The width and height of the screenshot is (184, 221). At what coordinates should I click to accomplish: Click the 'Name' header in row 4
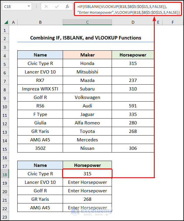tap(40, 55)
